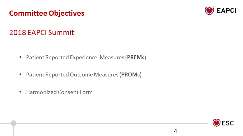Click the "Patient Reported Outcome Measures" text
The image size is (243, 136).
(72, 75)
